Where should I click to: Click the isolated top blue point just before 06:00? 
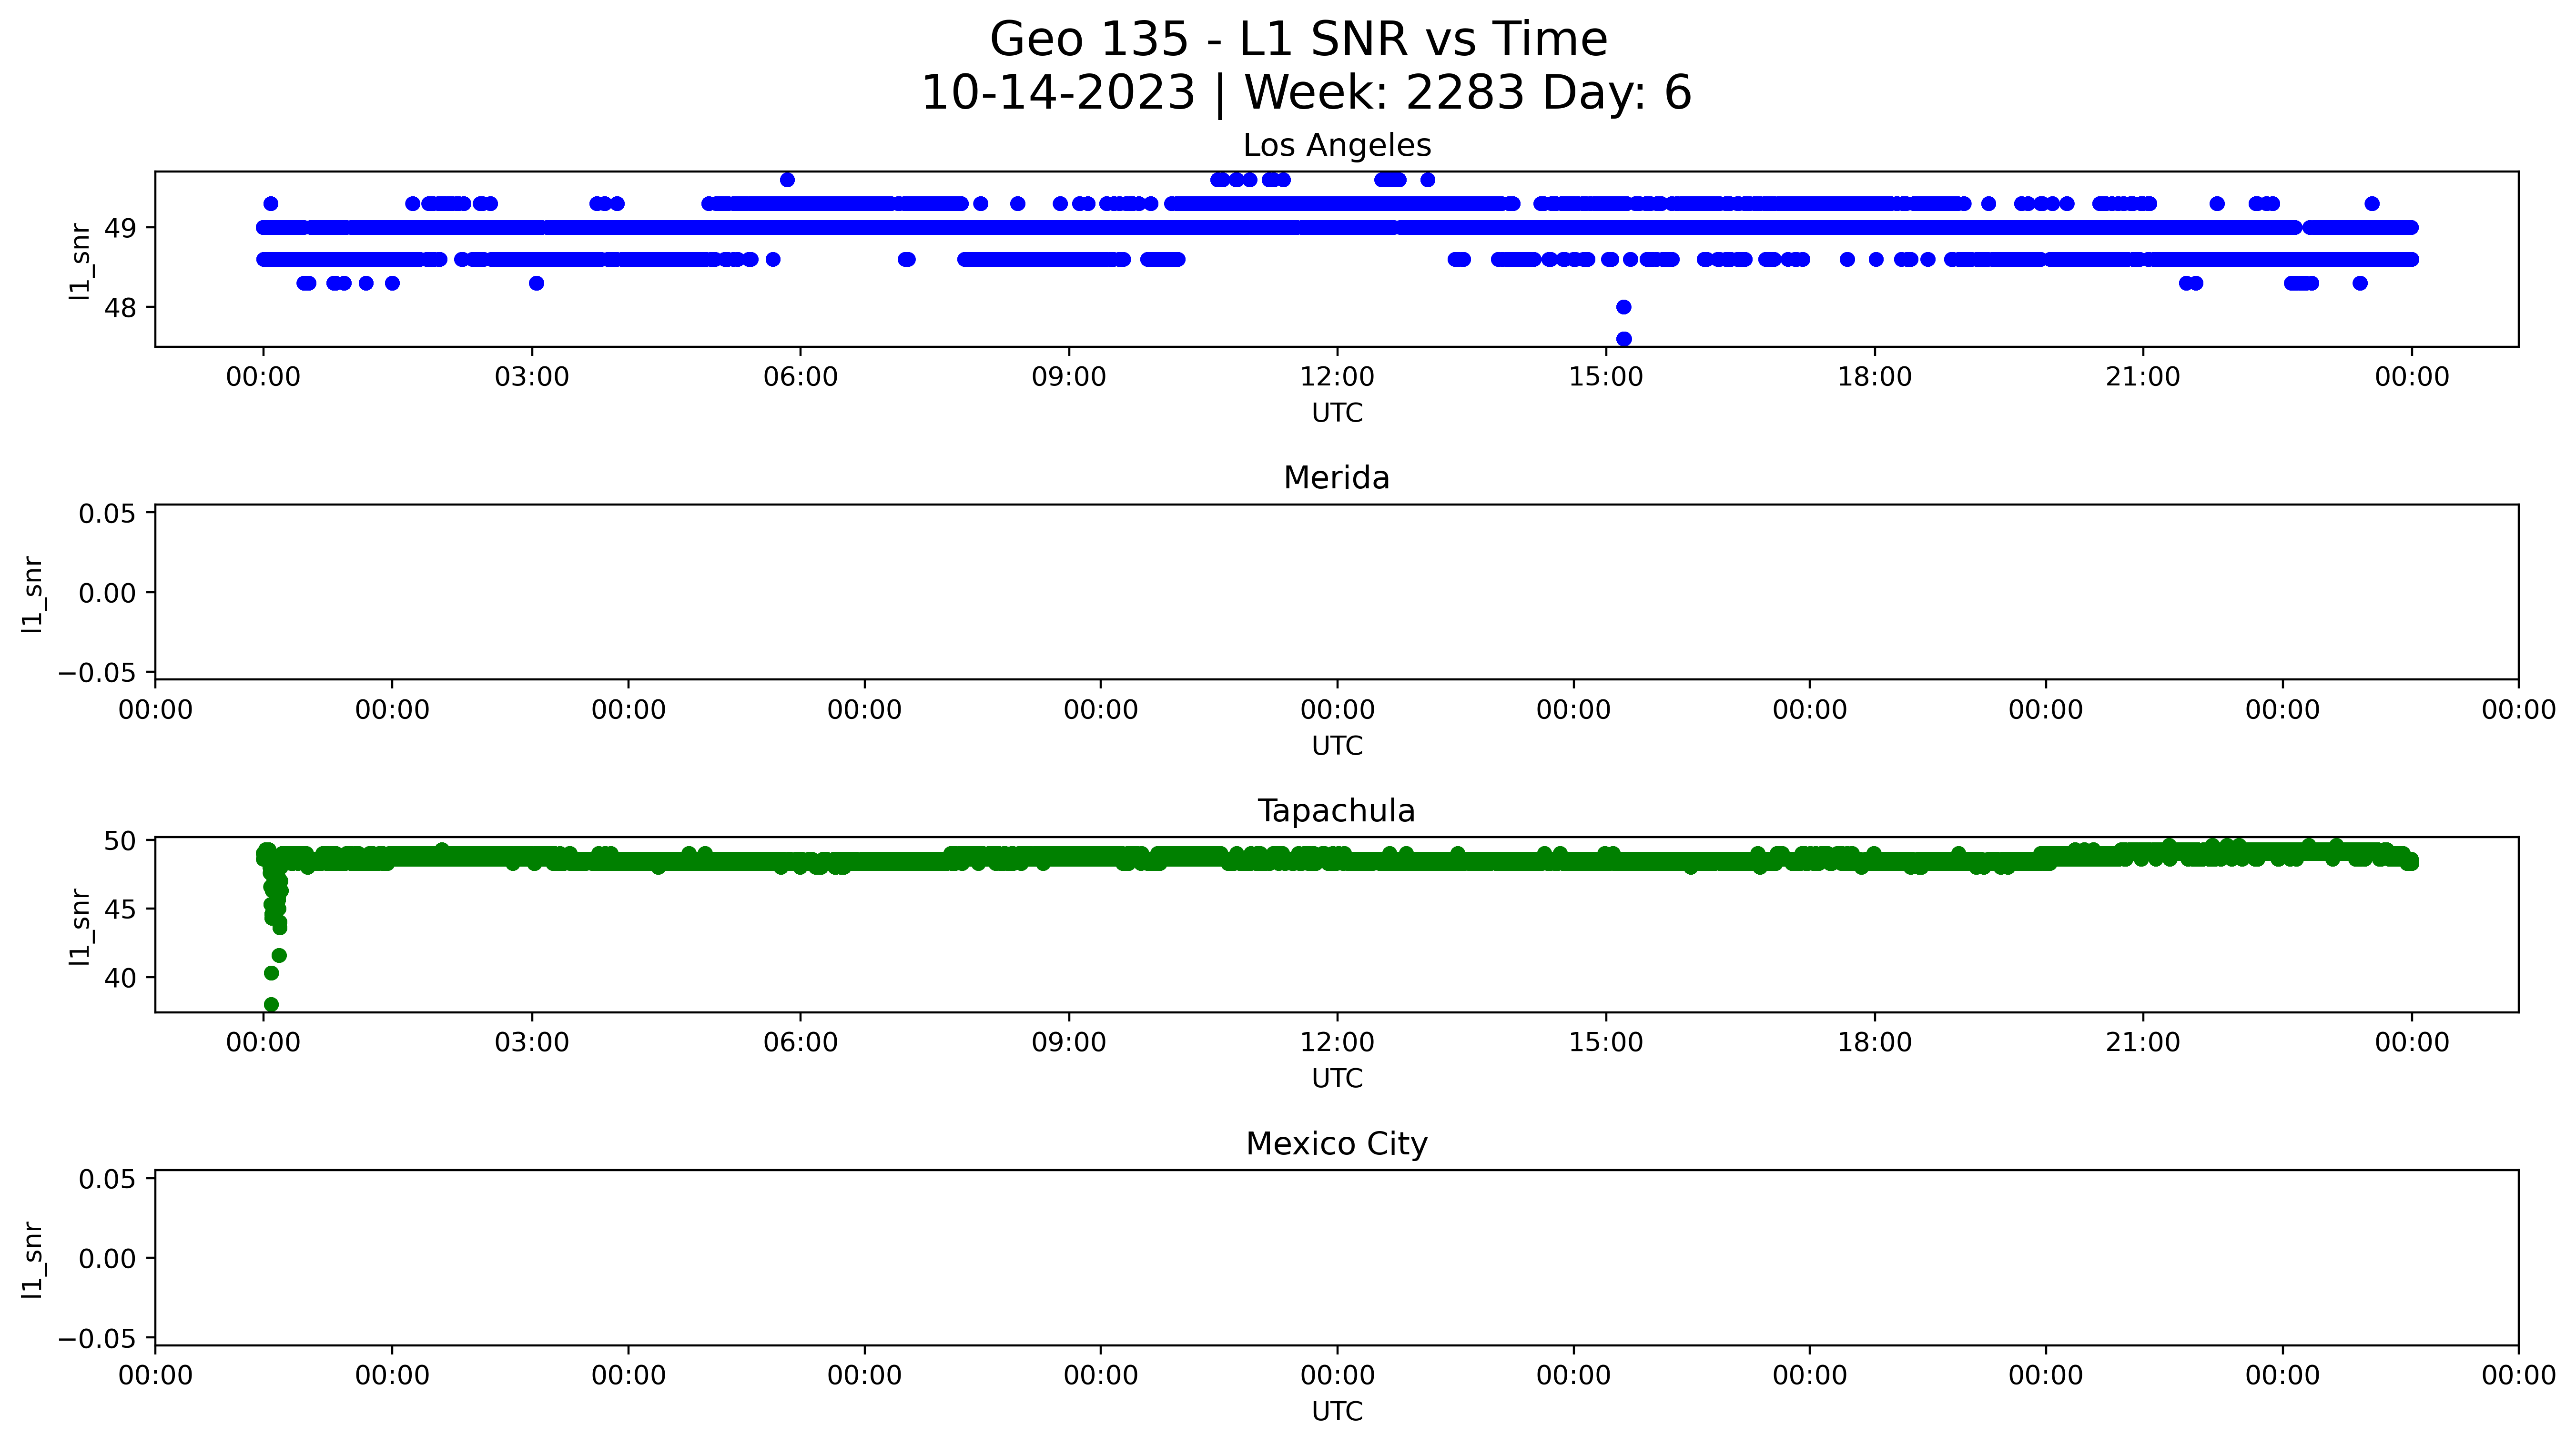coord(787,180)
